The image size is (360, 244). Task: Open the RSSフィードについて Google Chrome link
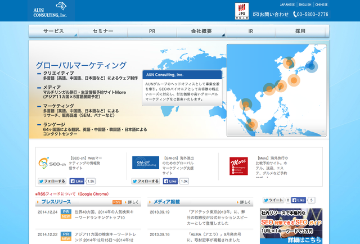coord(72,194)
